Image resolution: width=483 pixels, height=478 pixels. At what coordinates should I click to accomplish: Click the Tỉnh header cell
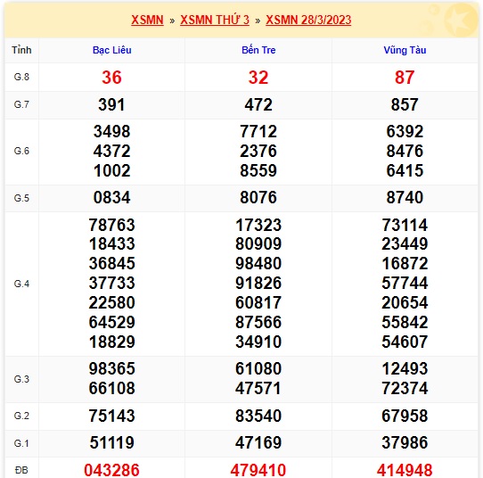(x=21, y=50)
